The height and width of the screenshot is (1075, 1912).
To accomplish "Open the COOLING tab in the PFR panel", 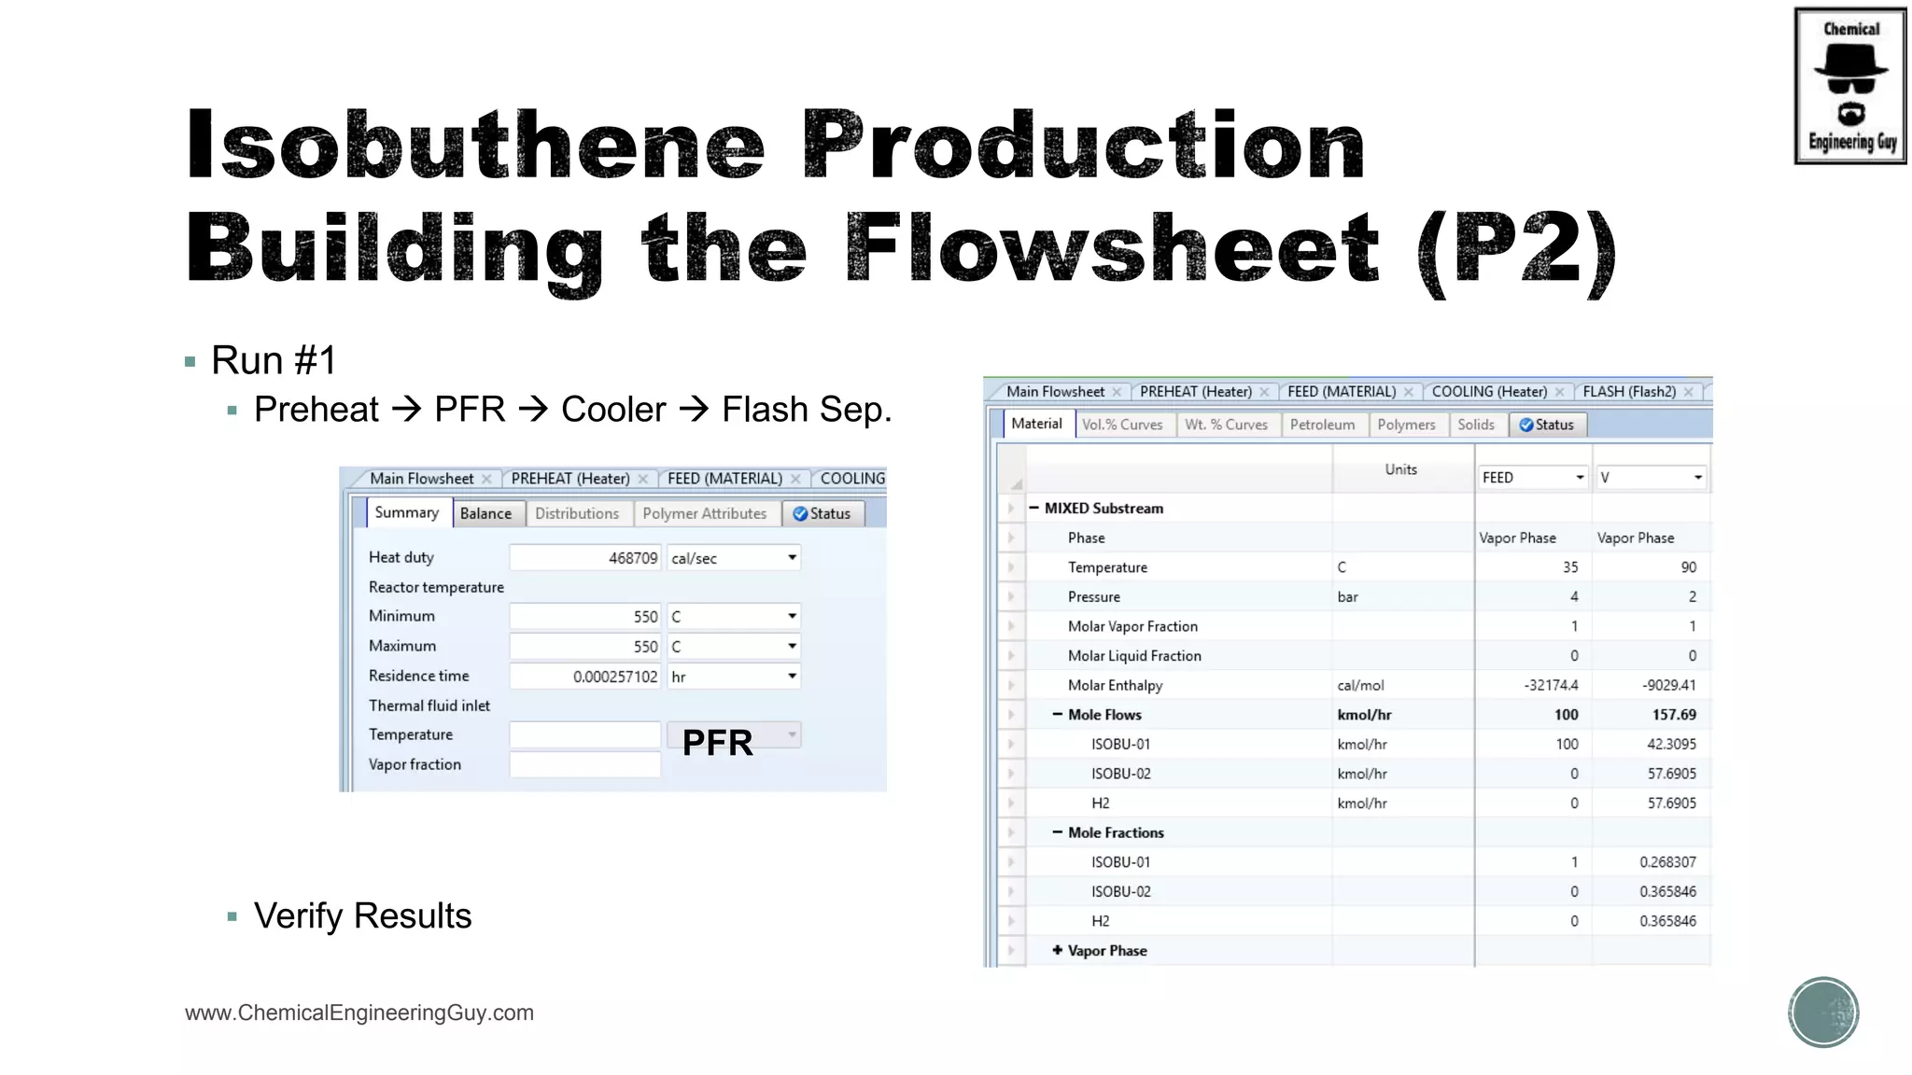I will click(x=851, y=479).
